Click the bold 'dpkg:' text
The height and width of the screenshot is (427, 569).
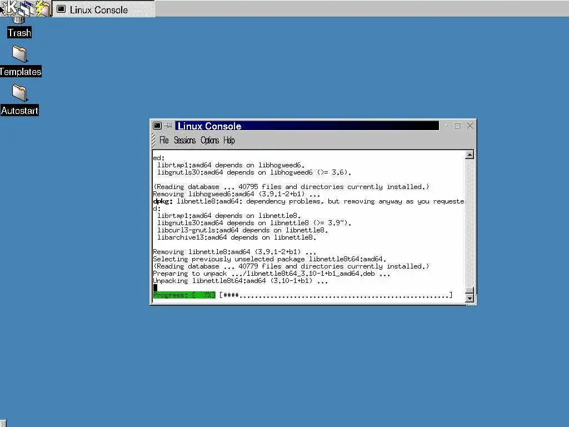pyautogui.click(x=163, y=201)
